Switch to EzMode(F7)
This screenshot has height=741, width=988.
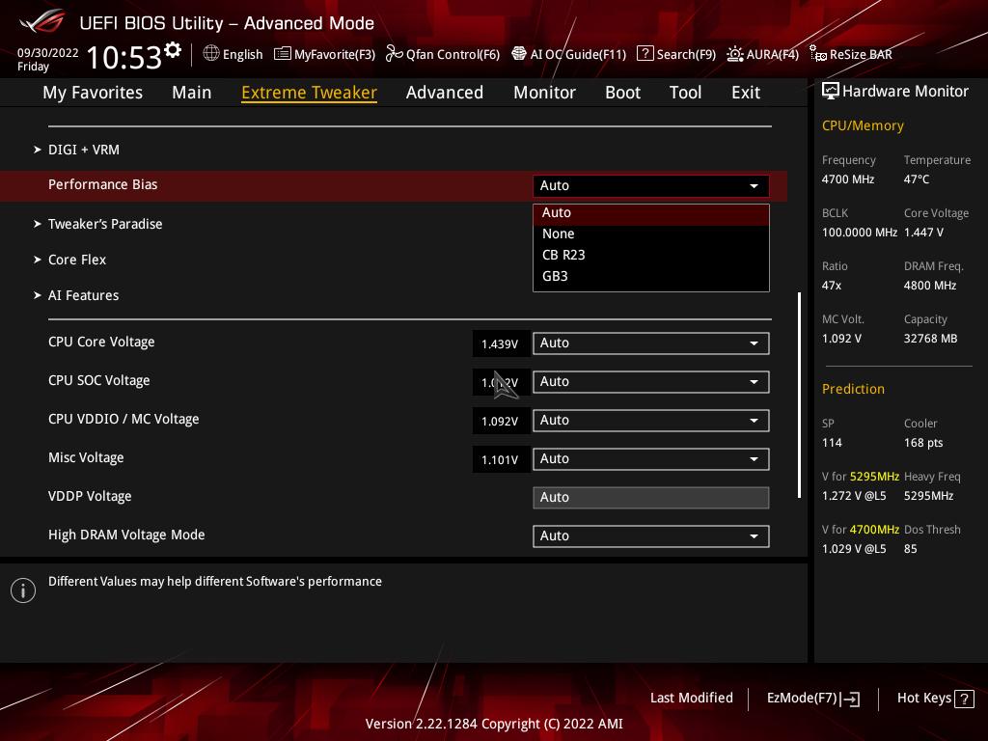pos(802,699)
